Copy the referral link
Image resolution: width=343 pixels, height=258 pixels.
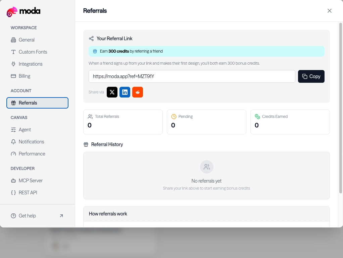tap(311, 76)
